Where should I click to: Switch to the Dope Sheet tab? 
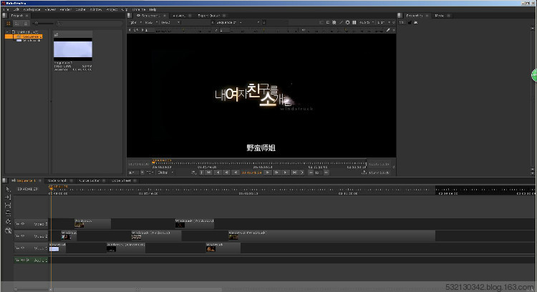(x=121, y=180)
